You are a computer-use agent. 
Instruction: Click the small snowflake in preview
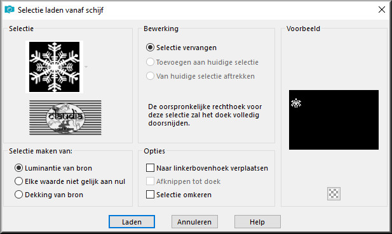[296, 103]
